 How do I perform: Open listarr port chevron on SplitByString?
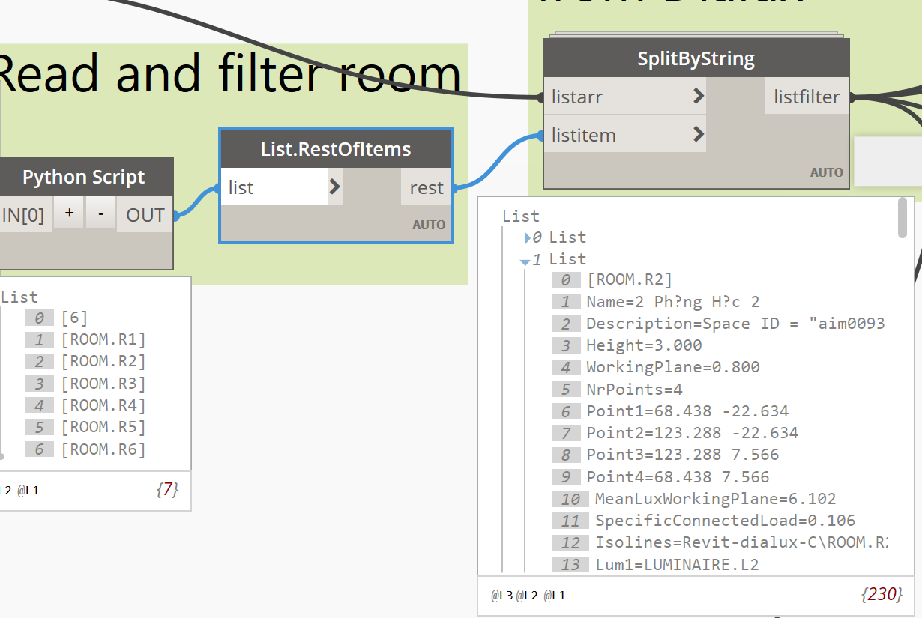698,96
